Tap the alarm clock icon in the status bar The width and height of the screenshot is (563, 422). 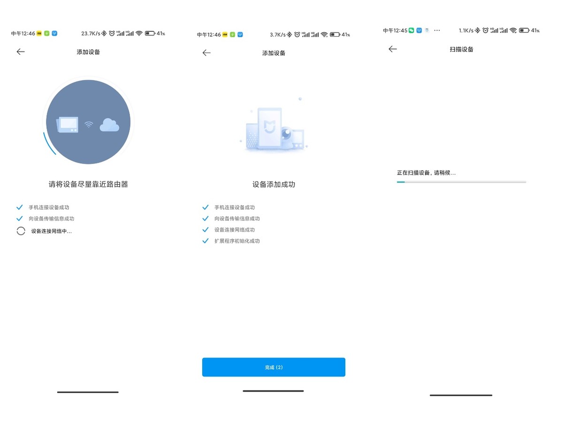[x=112, y=33]
